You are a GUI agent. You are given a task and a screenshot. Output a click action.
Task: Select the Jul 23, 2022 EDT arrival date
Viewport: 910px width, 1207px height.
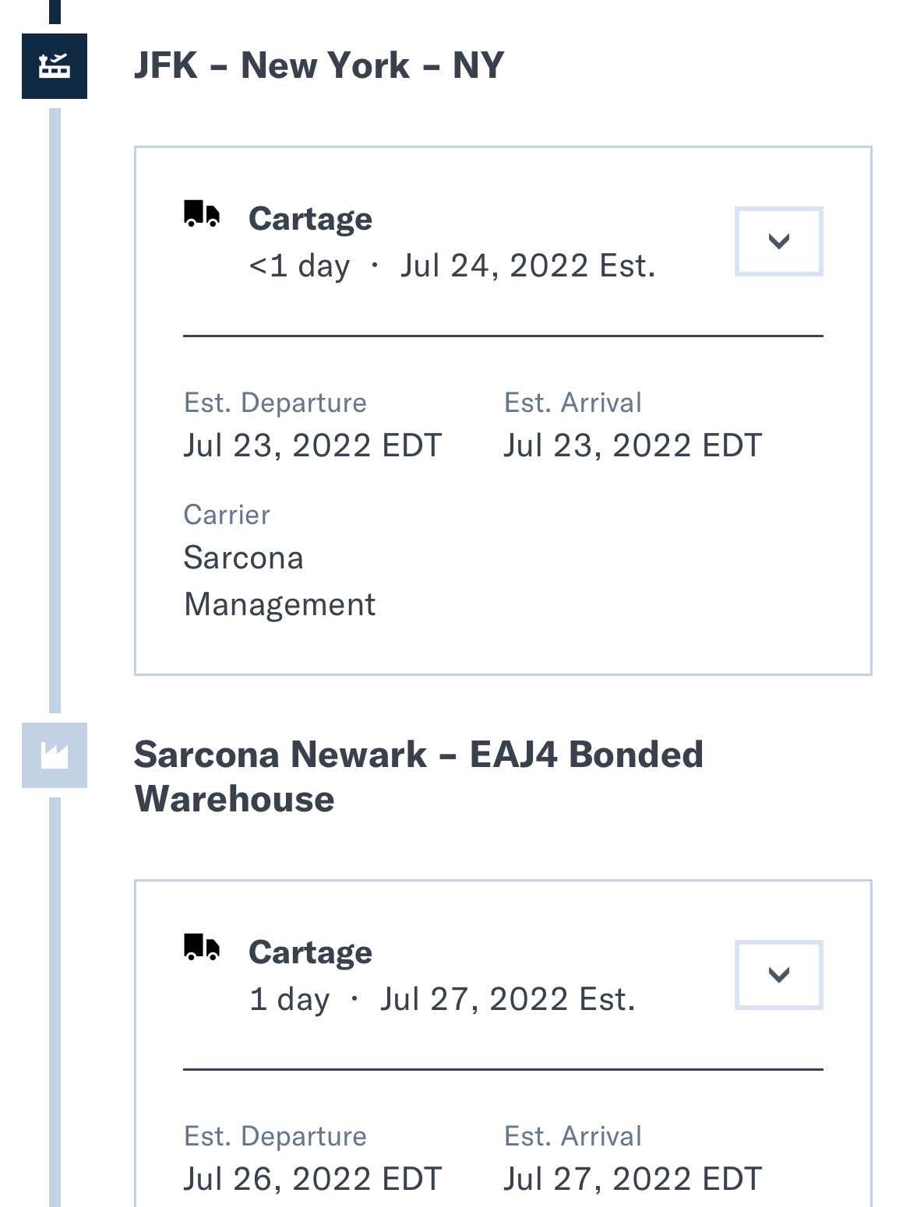[633, 445]
